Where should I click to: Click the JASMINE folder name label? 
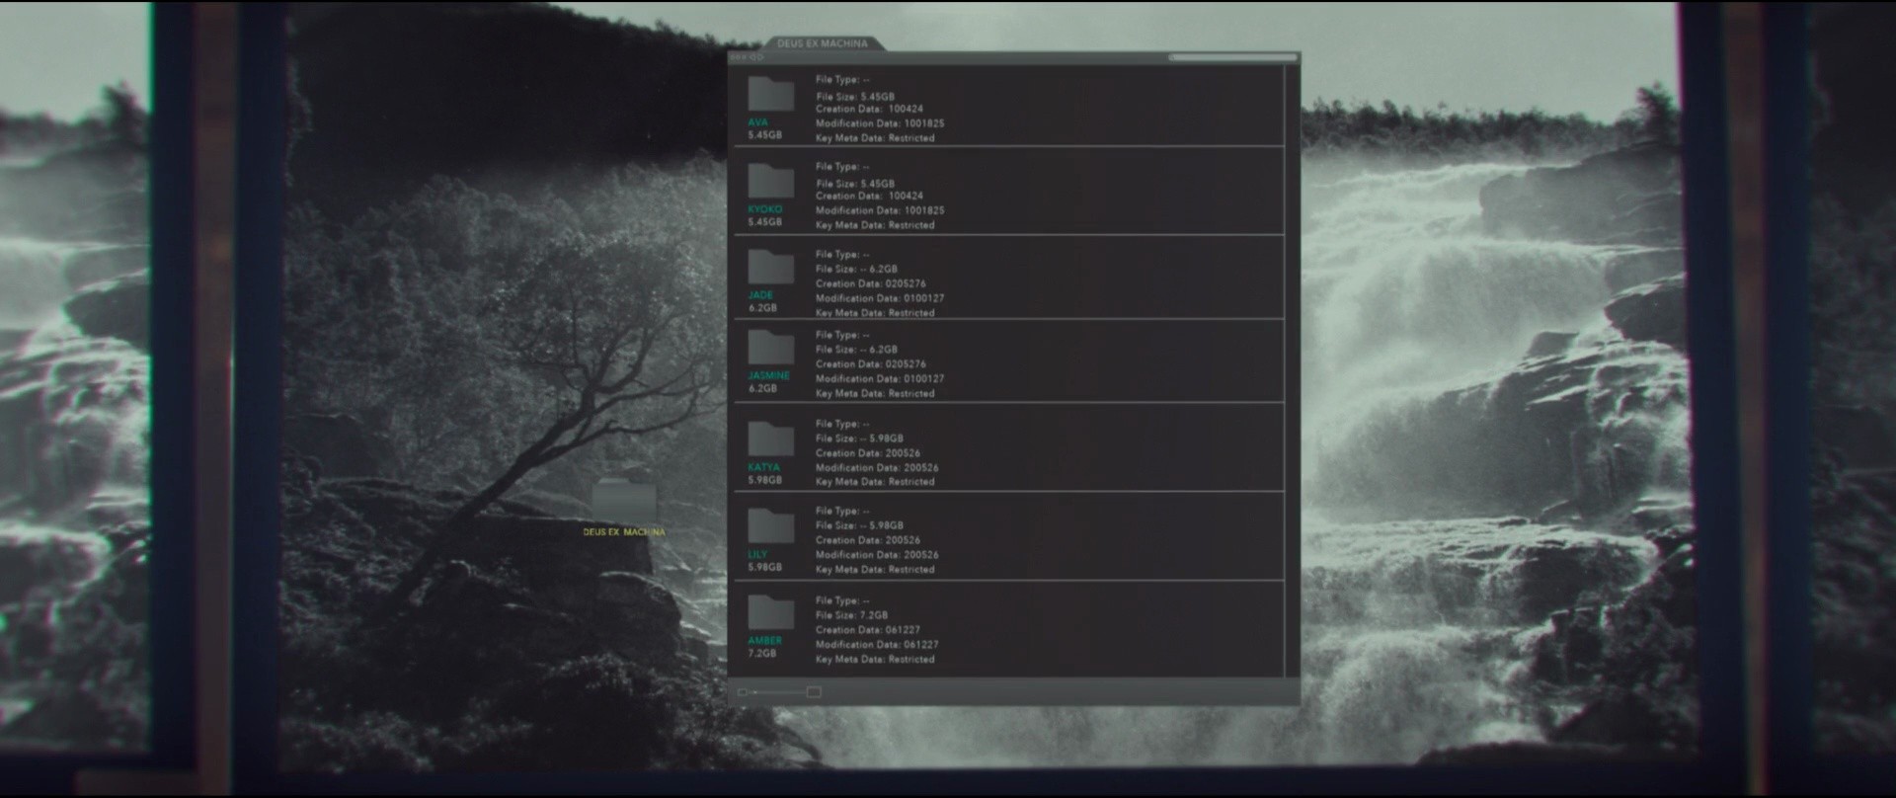[768, 376]
